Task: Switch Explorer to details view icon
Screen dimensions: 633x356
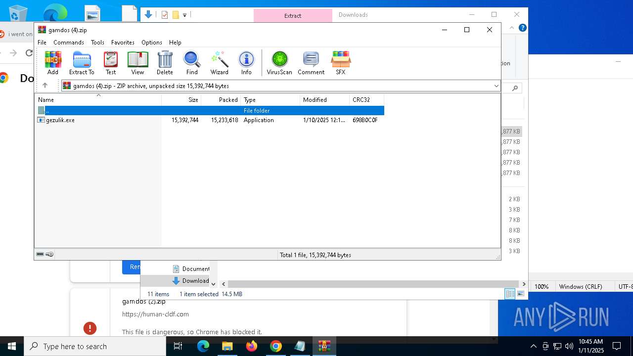Action: click(x=510, y=294)
